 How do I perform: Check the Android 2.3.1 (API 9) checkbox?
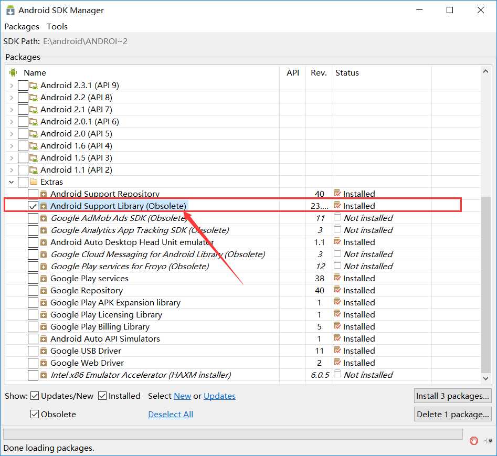pos(23,86)
